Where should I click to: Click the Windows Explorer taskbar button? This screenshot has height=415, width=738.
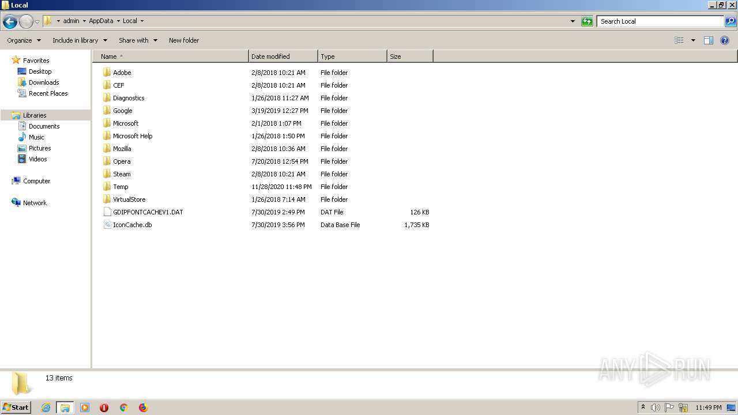[65, 408]
